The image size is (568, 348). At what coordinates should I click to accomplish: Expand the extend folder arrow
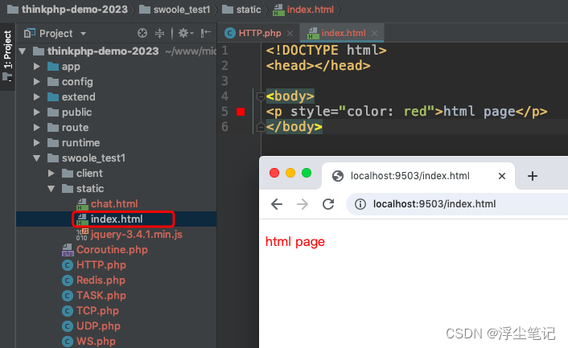click(36, 96)
